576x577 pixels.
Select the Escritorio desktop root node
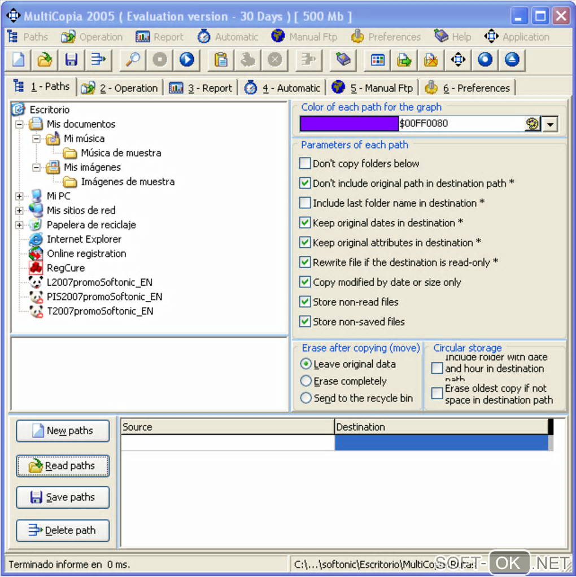(x=49, y=110)
